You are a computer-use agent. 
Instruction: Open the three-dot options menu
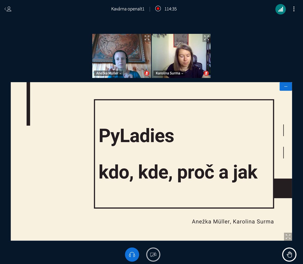click(294, 9)
